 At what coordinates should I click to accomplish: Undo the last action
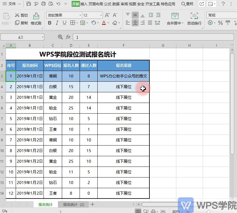(58, 4)
